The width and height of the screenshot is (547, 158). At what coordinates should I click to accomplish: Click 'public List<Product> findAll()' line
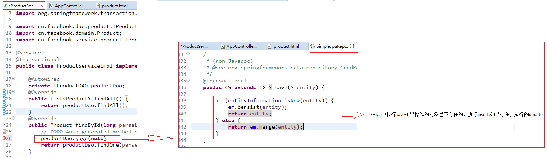[x=78, y=99]
